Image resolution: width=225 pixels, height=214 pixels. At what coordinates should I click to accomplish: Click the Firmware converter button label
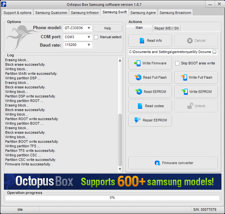(x=178, y=163)
